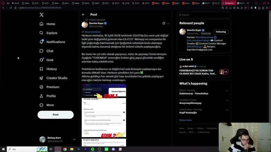271x152 pixels.
Task: Open Spotify from the taskbar
Action: point(92,149)
